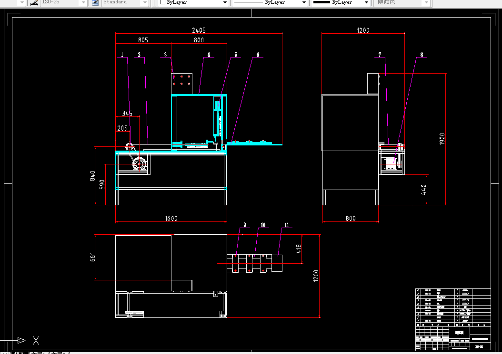Click part balloon number 7
This screenshot has width=502, height=354.
point(380,55)
